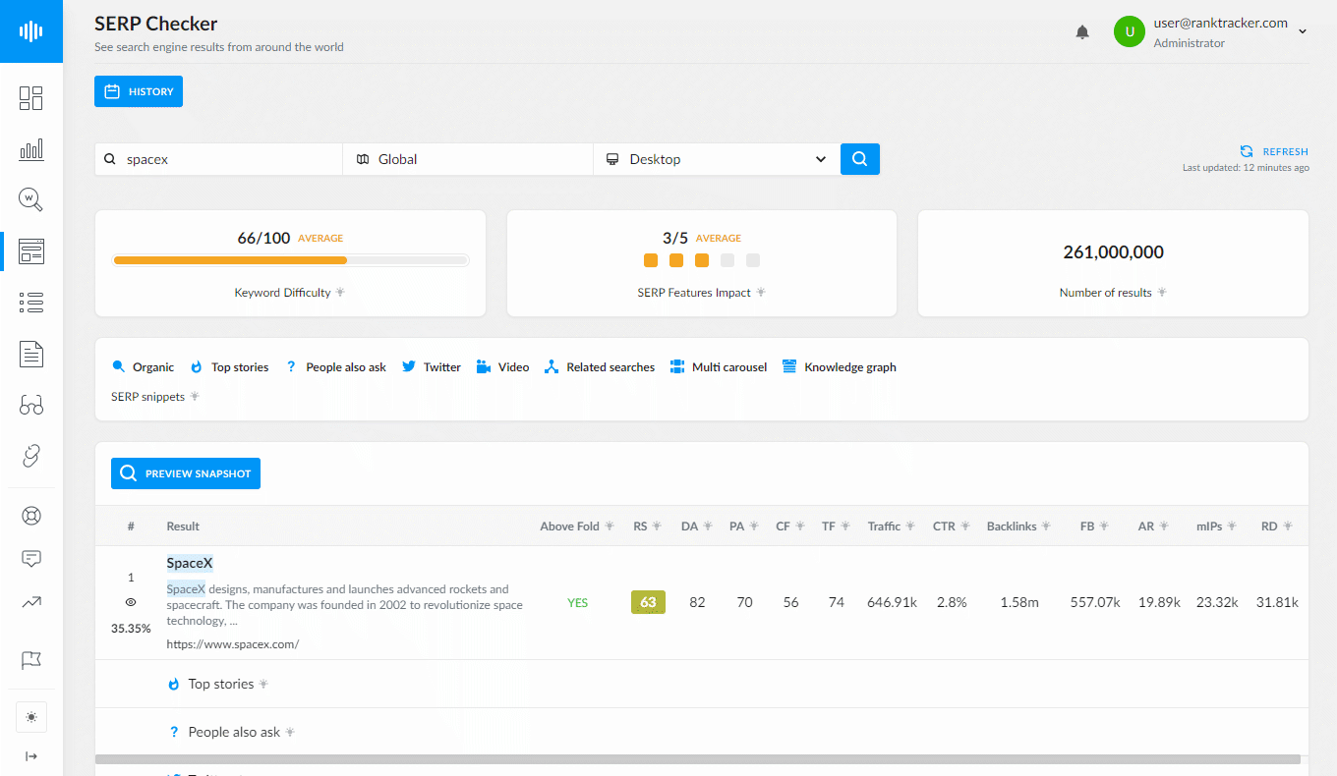Click the RD column info icon
The image size is (1337, 776).
point(1287,527)
